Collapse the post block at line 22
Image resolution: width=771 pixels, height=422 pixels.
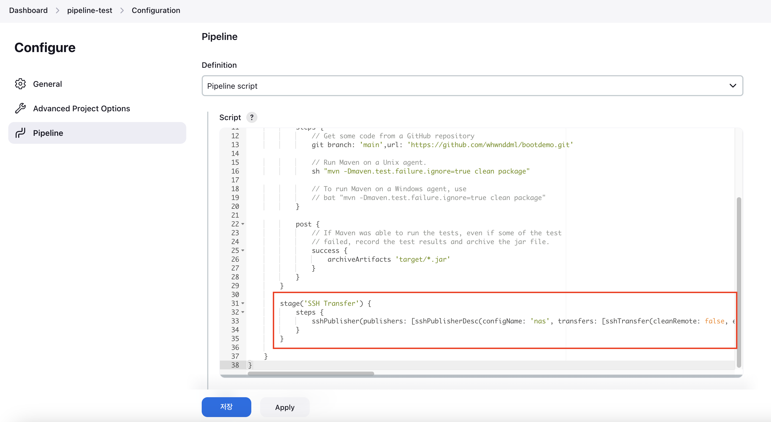click(x=243, y=224)
